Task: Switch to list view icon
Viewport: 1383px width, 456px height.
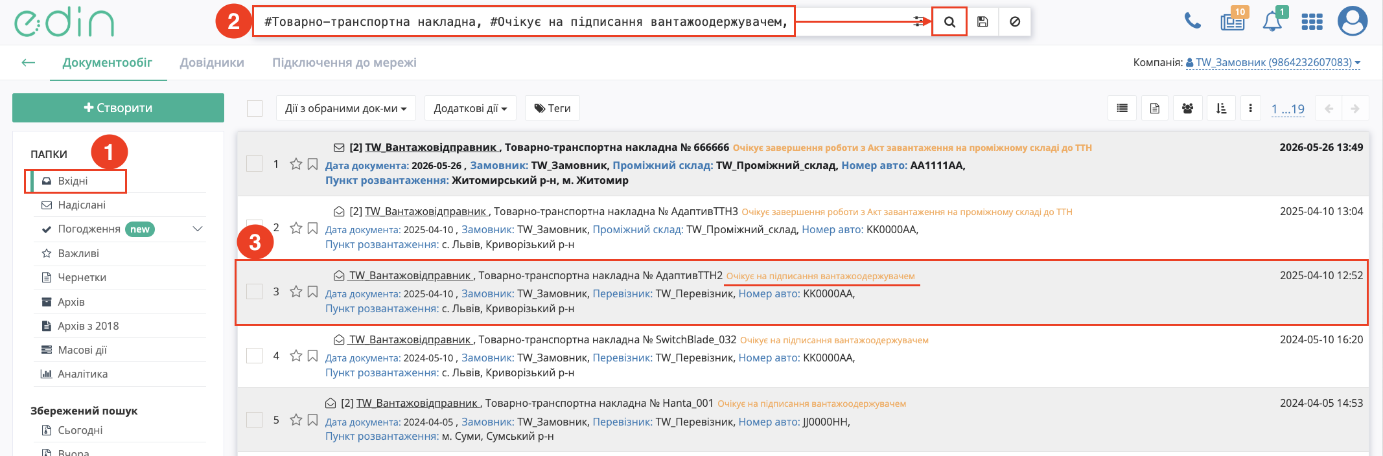Action: click(1122, 108)
